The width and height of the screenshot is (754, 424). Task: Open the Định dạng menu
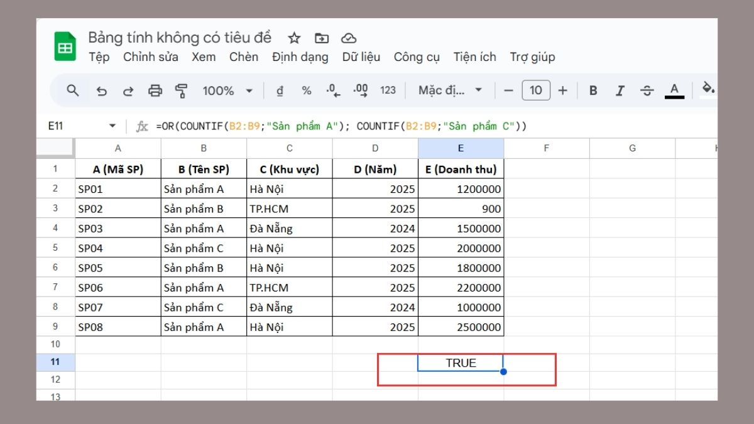pos(300,57)
